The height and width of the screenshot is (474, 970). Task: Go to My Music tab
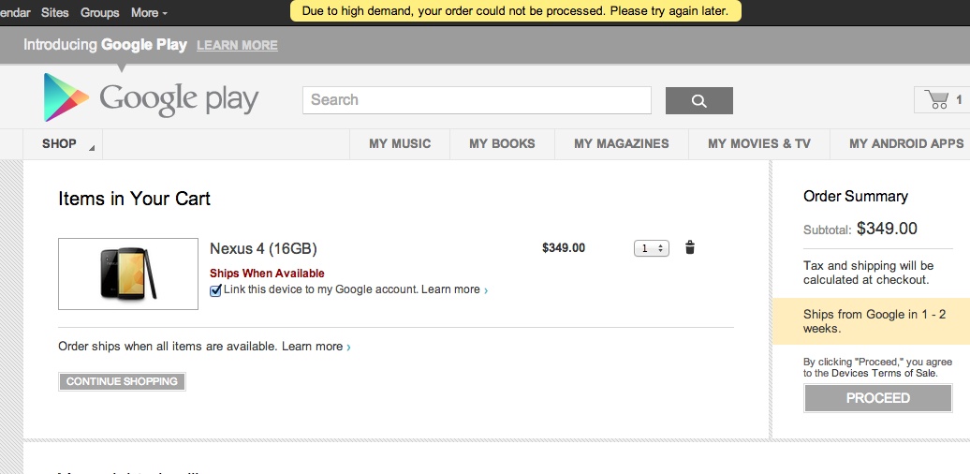click(x=400, y=144)
